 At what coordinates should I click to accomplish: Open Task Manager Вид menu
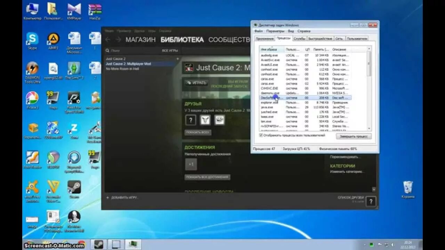click(291, 31)
